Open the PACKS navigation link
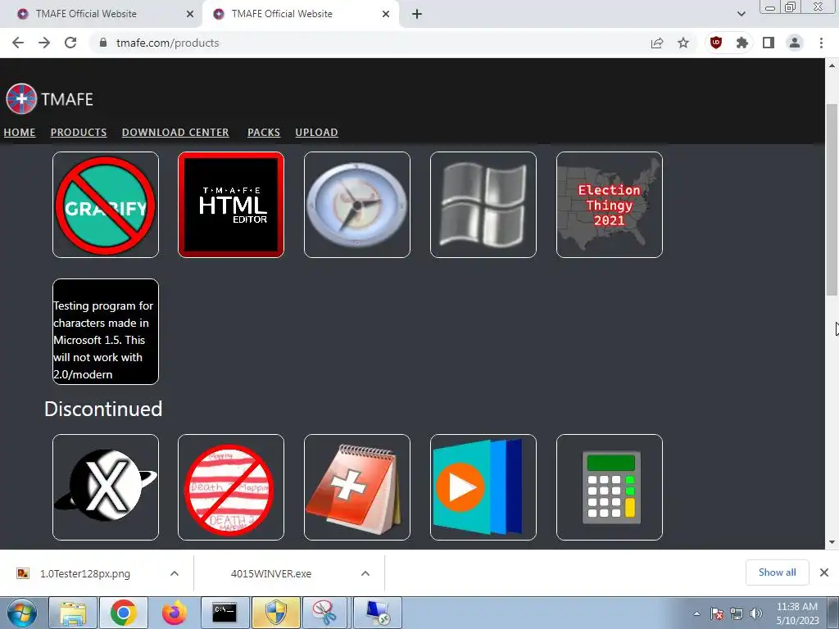The image size is (839, 629). [x=264, y=132]
